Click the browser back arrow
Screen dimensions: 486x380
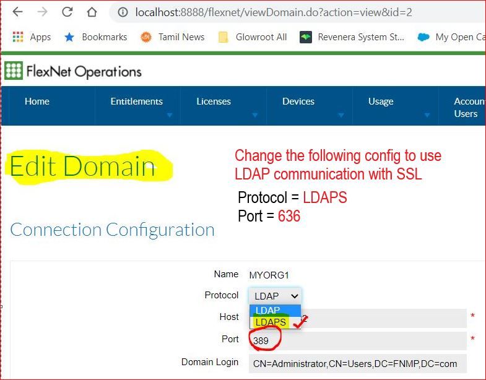pyautogui.click(x=17, y=12)
